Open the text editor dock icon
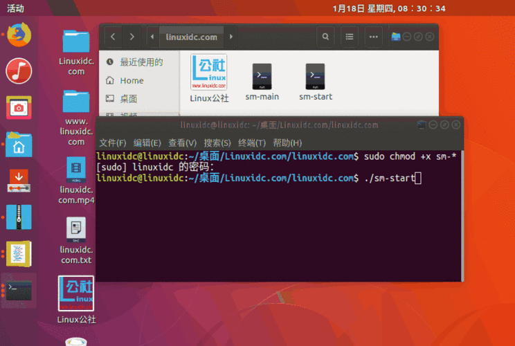 pyautogui.click(x=19, y=253)
